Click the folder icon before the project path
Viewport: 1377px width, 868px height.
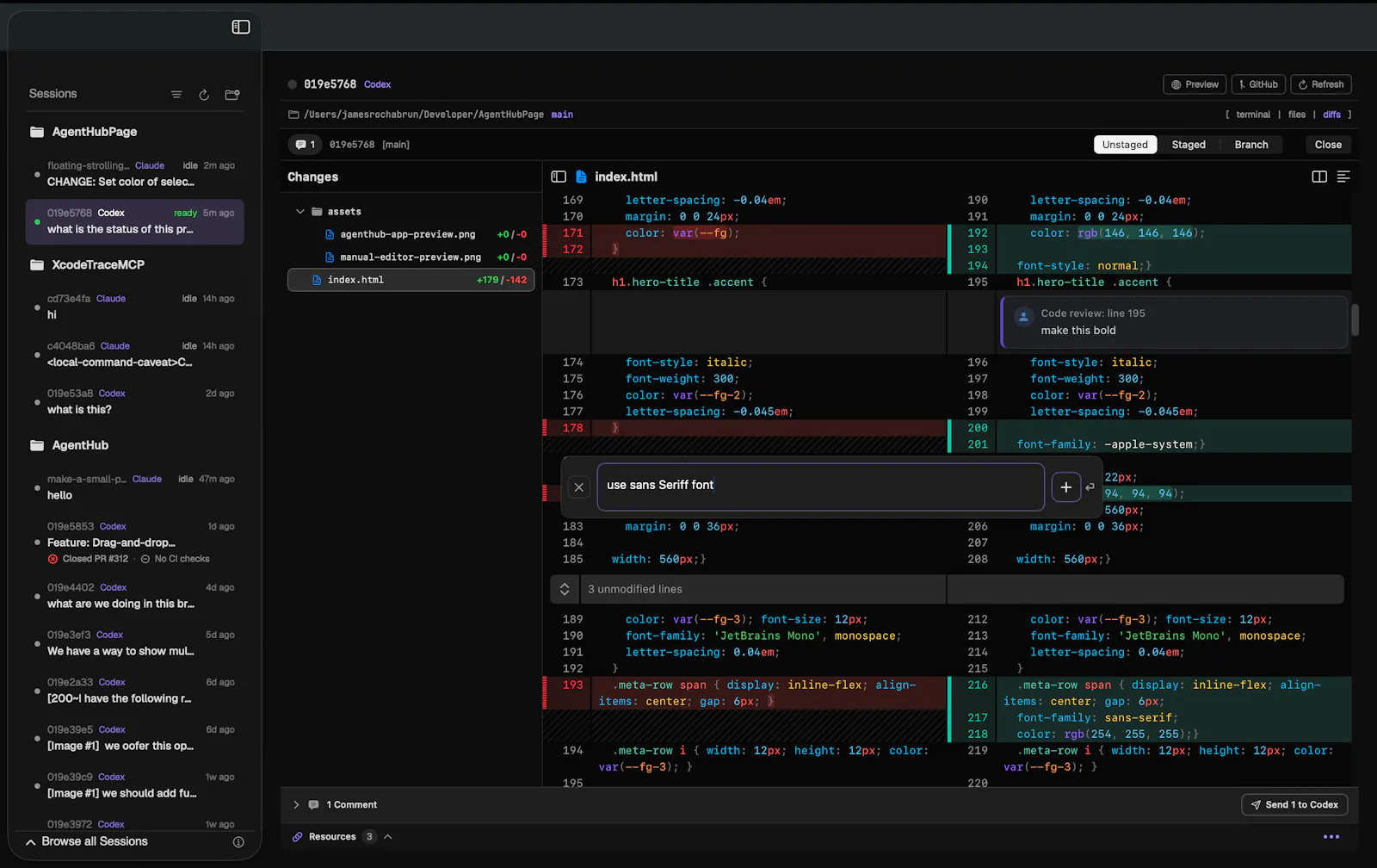click(x=293, y=115)
